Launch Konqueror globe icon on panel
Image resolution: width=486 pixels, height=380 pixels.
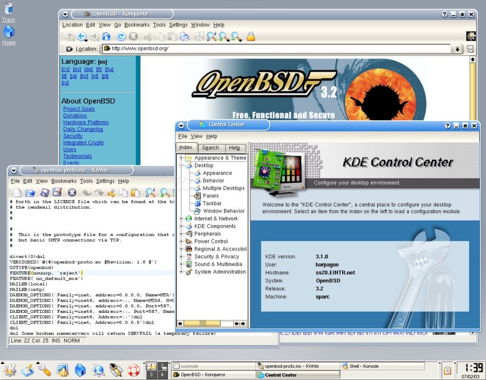pyautogui.click(x=98, y=370)
